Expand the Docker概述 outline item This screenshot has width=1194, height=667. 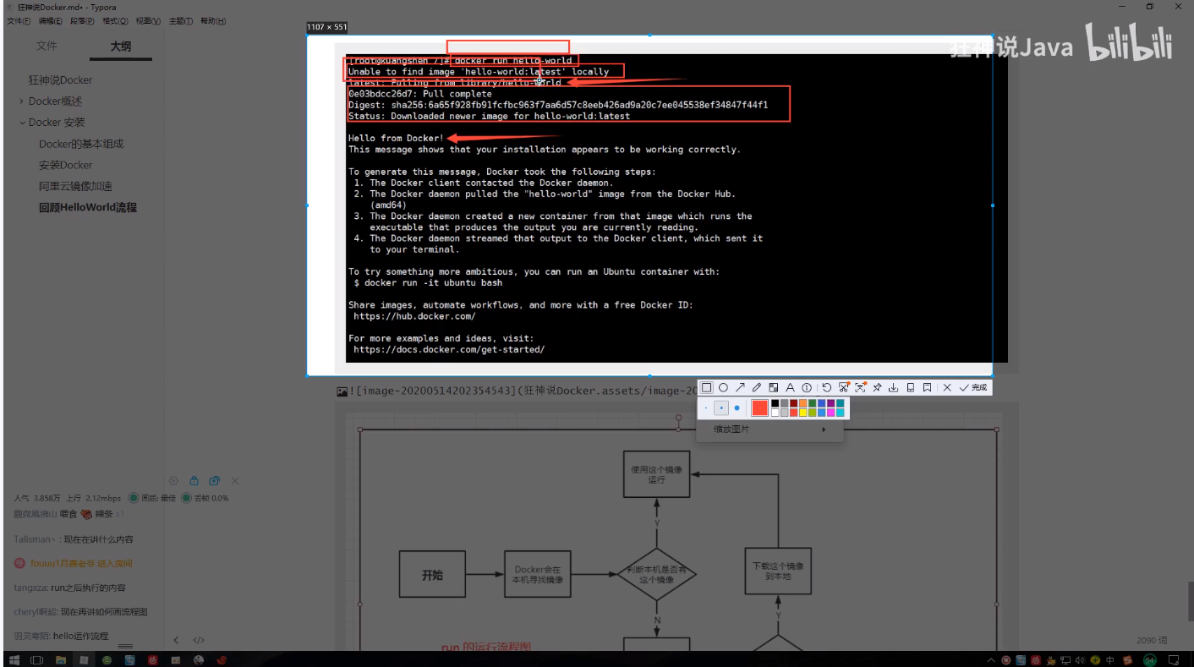[21, 101]
